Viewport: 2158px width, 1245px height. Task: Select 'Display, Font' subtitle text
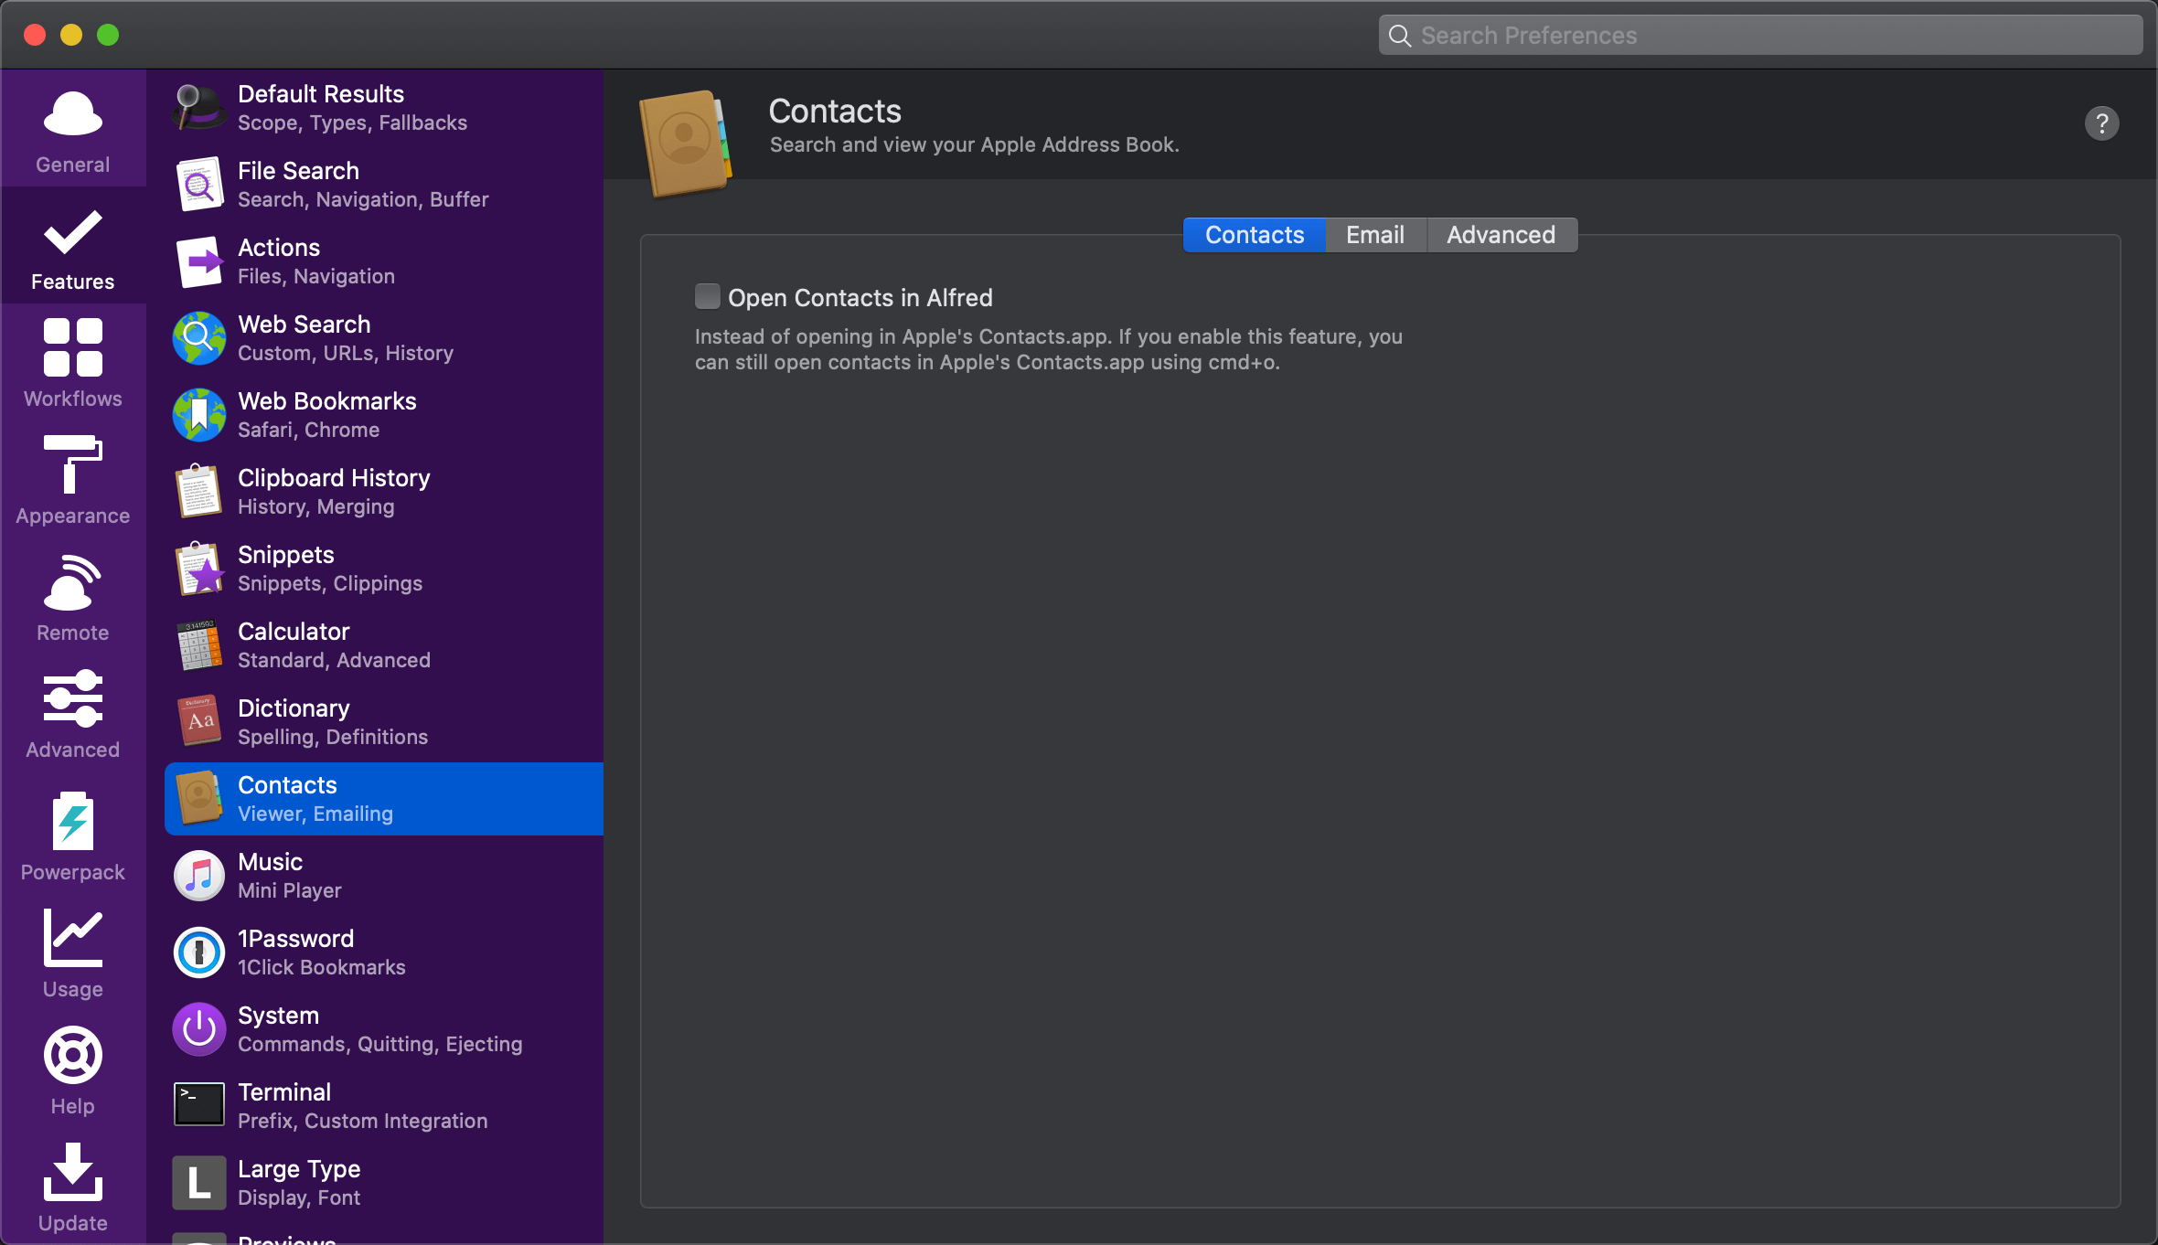coord(299,1197)
